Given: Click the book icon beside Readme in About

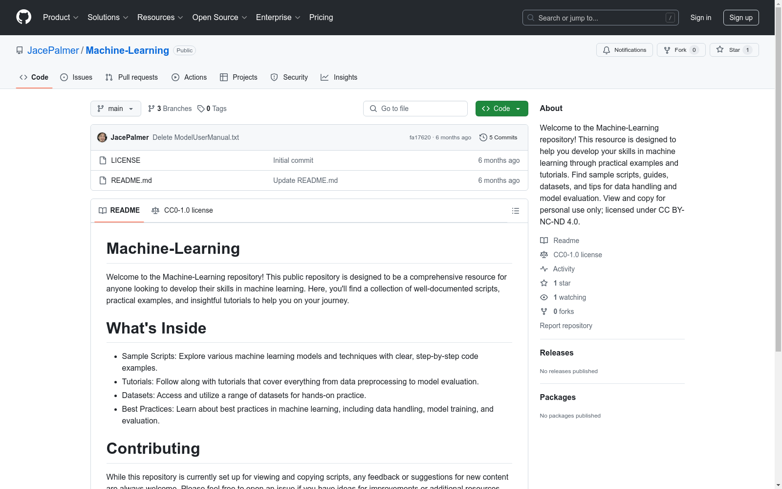Looking at the screenshot, I should click(544, 241).
